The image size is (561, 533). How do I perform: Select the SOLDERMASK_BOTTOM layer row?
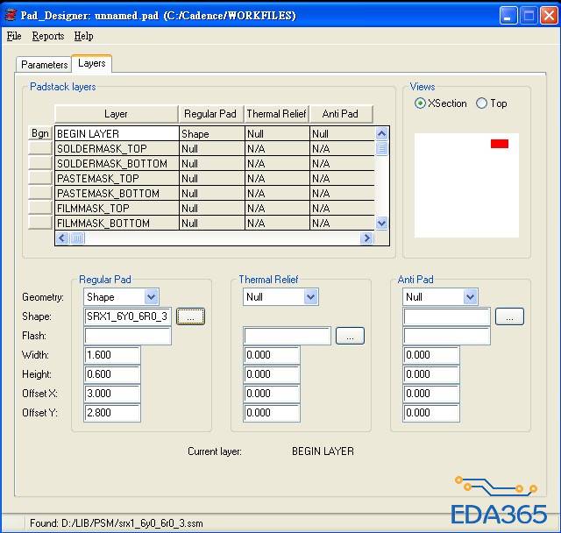pyautogui.click(x=215, y=163)
